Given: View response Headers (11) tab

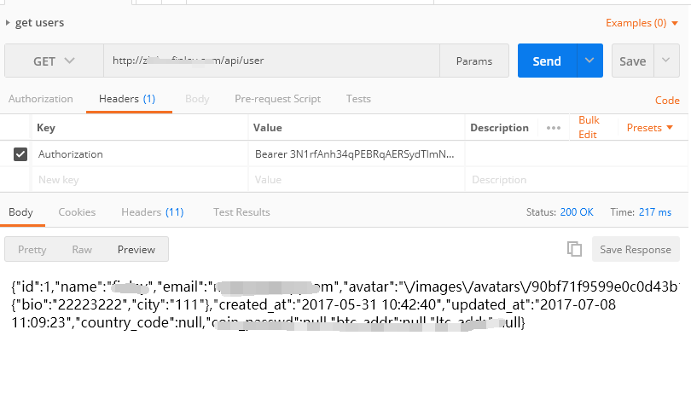Looking at the screenshot, I should [x=153, y=212].
